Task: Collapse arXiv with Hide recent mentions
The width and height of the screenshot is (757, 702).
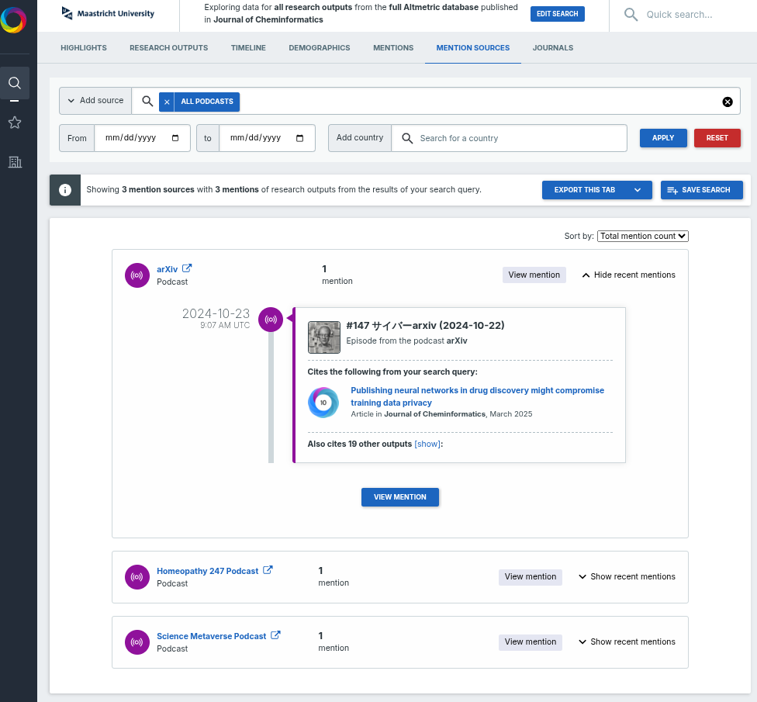Action: pyautogui.click(x=628, y=275)
